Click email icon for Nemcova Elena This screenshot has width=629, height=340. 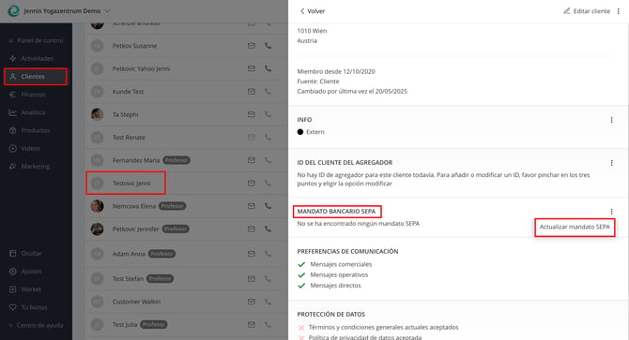[x=251, y=206]
